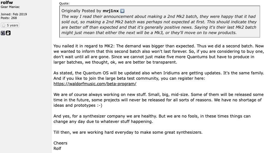Click the Joined: Feb 2019 text
The height and width of the screenshot is (153, 266).
point(14,14)
